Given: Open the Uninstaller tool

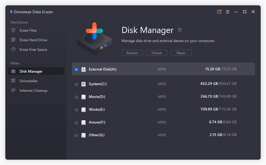Looking at the screenshot, I should 36,81.
